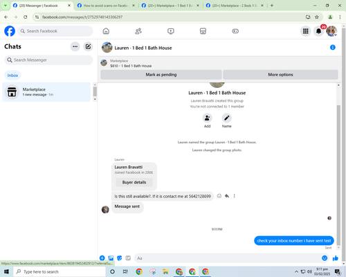Reply to the 'Is this still available' message
Screen dimensions: 346x277
coord(227,196)
